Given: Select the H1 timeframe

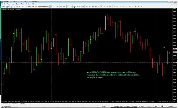Looking at the screenshot, I should tap(99, 7).
